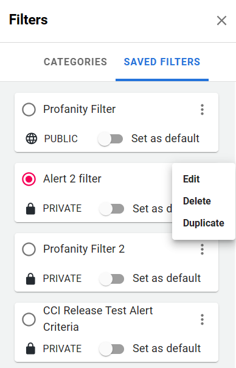Screen dimensions: 236x368
Task: Switch to the Categories tab
Action: [75, 62]
